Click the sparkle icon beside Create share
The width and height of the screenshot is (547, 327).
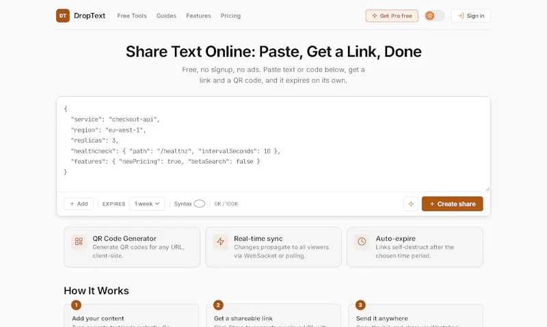[x=411, y=203]
